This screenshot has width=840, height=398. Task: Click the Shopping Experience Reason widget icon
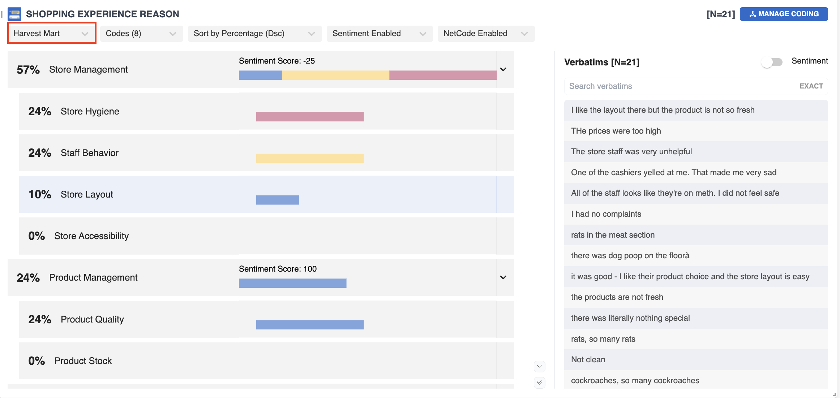tap(14, 14)
